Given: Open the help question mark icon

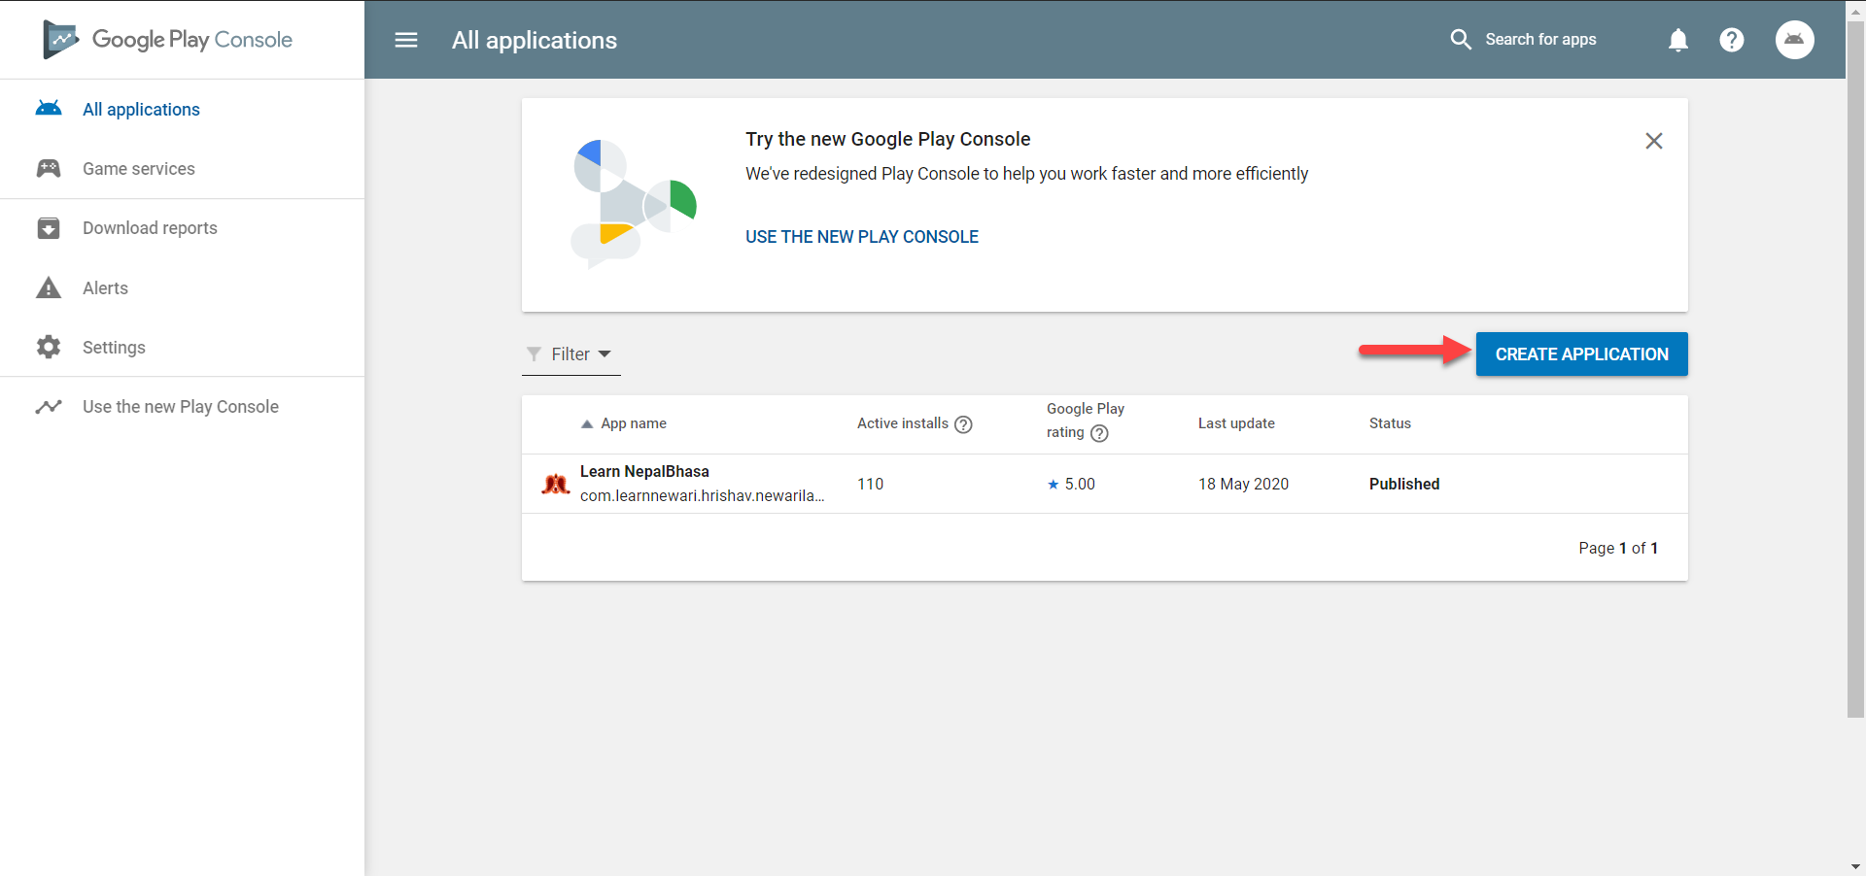Looking at the screenshot, I should (x=1732, y=40).
